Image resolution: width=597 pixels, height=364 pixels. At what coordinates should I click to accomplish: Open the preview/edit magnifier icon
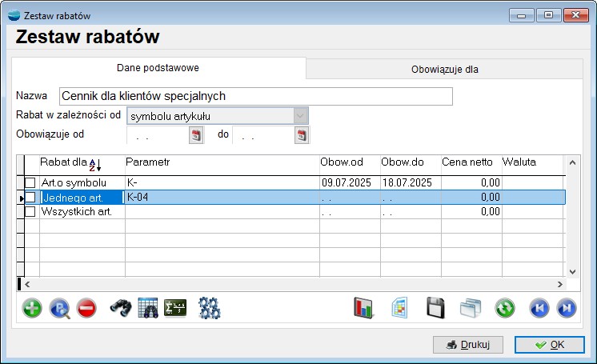tap(59, 308)
